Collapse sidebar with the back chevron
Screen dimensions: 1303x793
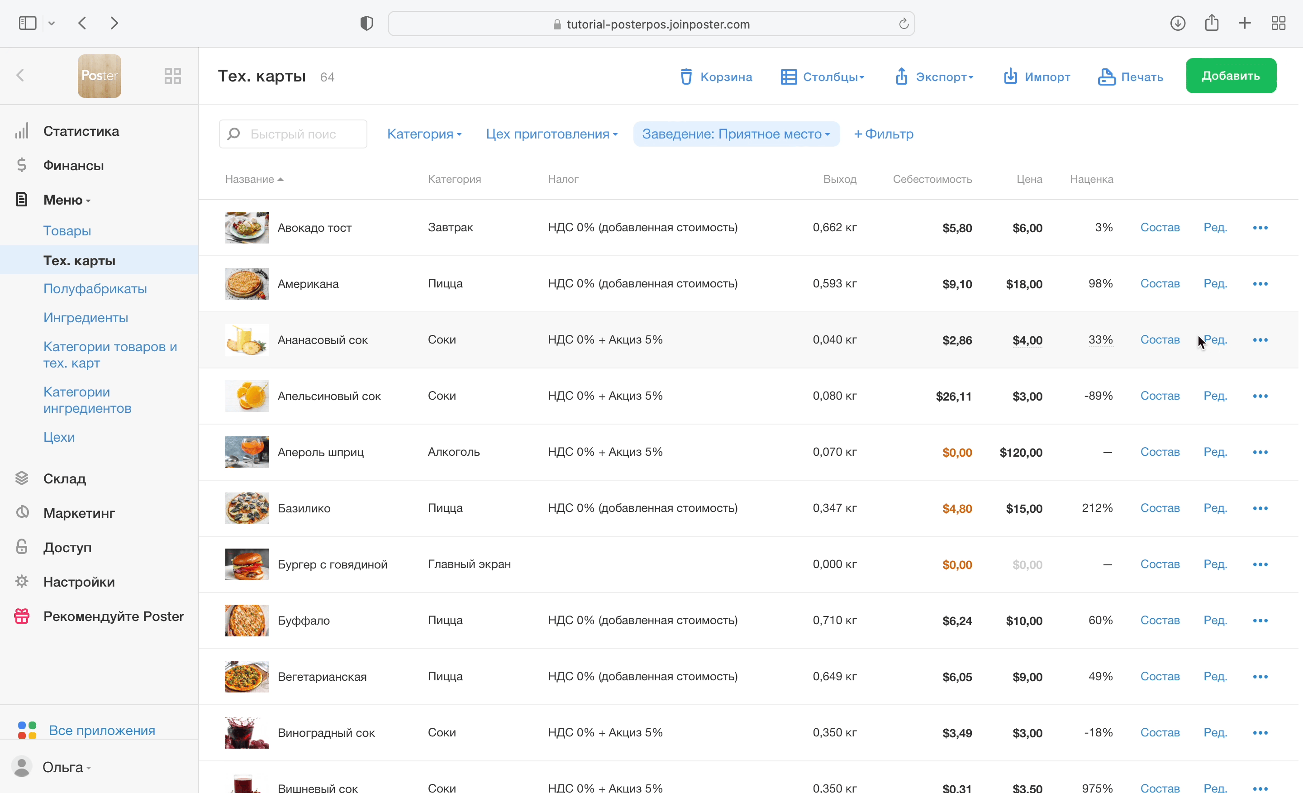(21, 75)
